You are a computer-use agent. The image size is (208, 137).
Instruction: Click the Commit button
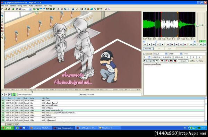pos(183,61)
